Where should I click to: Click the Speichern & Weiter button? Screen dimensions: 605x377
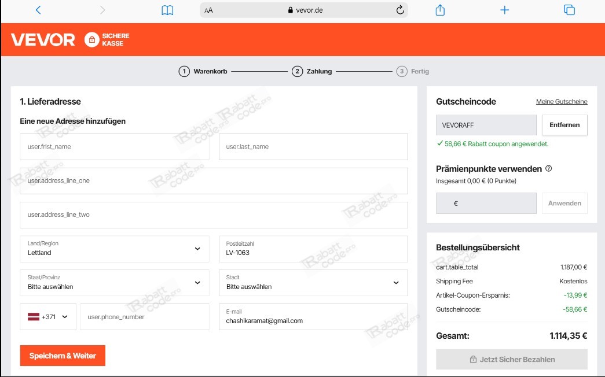tap(63, 356)
